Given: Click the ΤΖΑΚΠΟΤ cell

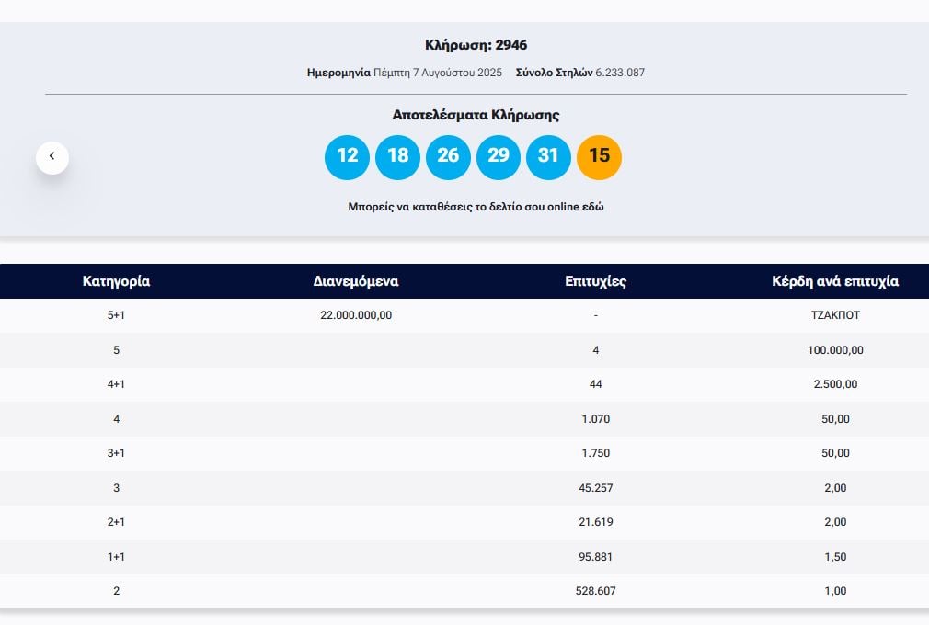Looking at the screenshot, I should click(835, 315).
